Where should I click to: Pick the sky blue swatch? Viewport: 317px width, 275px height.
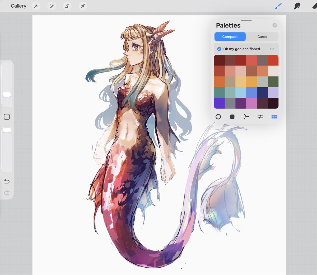241,93
